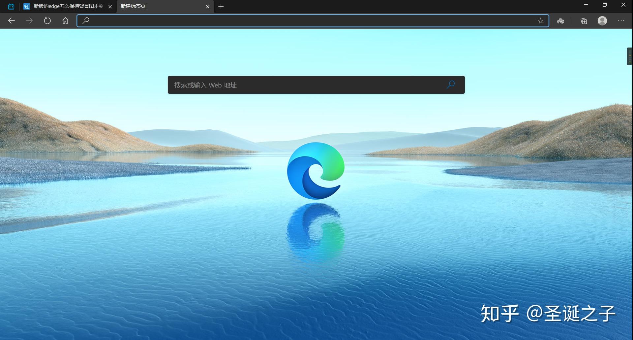
Task: Click the side widget on right edge
Action: 630,56
